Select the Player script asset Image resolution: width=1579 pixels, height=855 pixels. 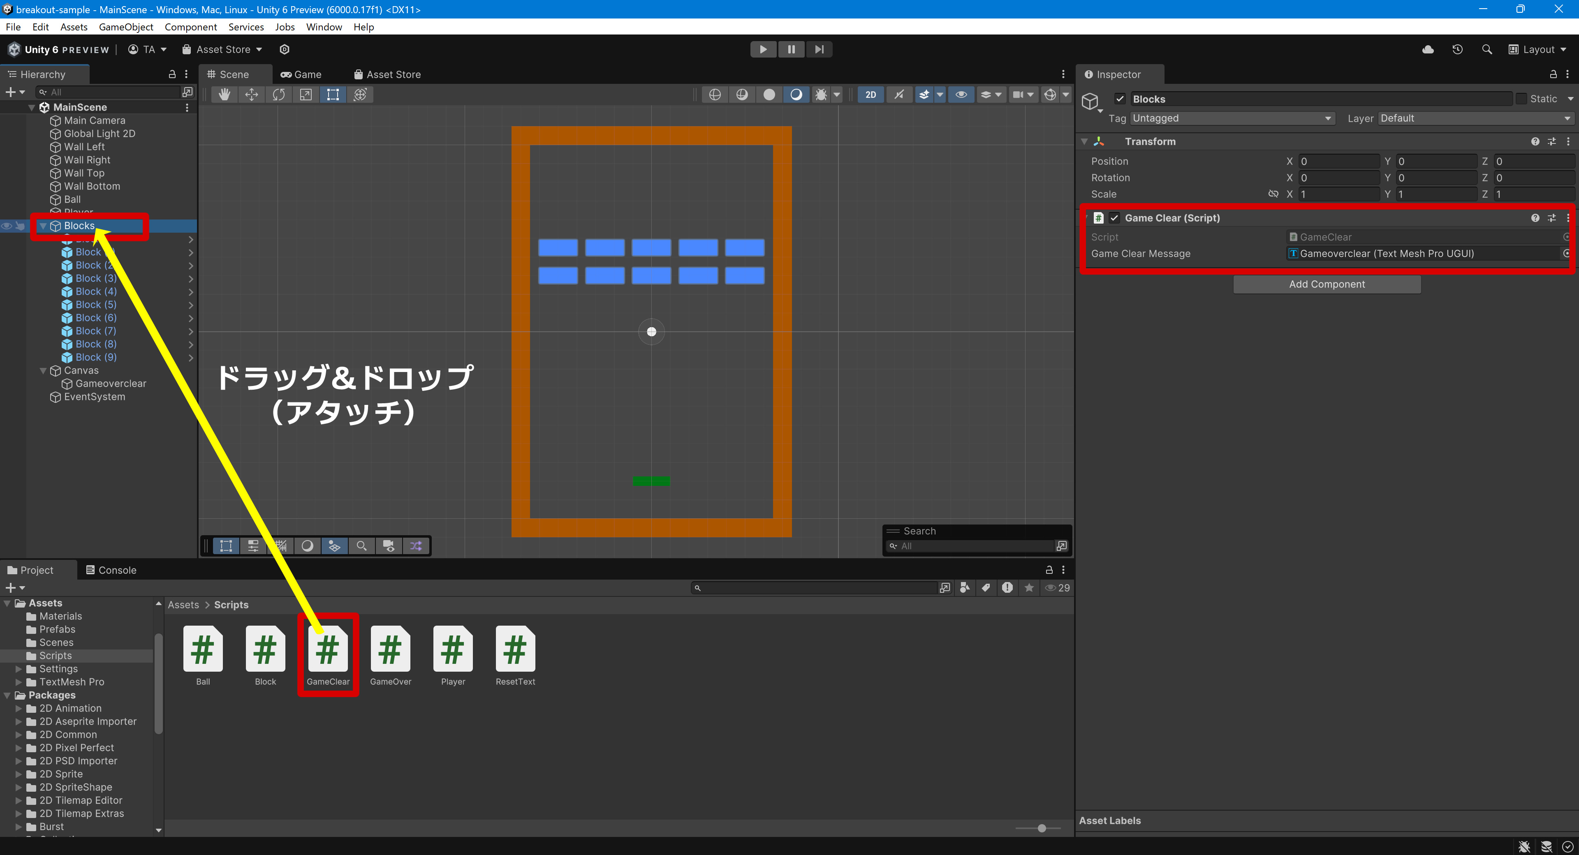(453, 655)
